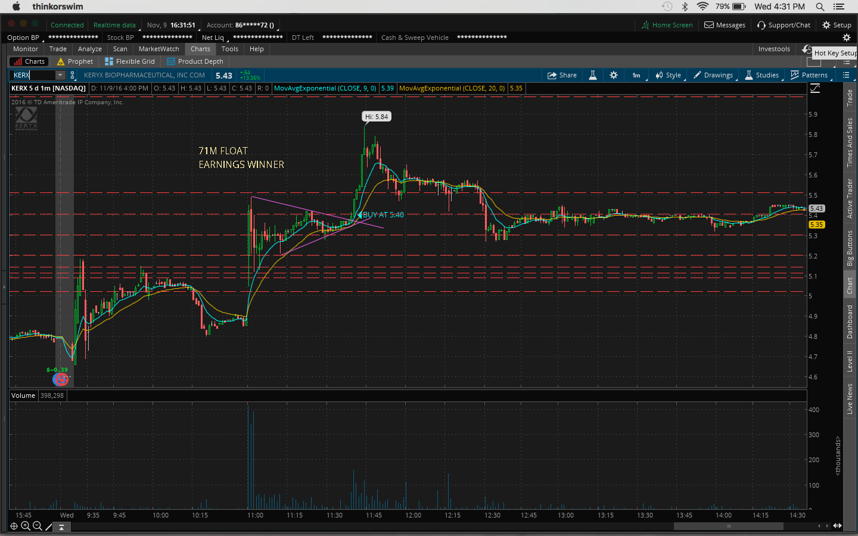
Task: Open the Analyze tab
Action: pyautogui.click(x=89, y=49)
